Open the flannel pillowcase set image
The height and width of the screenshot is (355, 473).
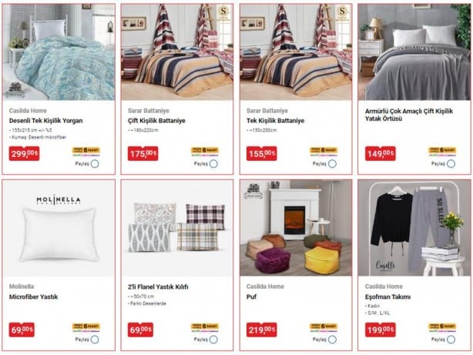tap(177, 228)
